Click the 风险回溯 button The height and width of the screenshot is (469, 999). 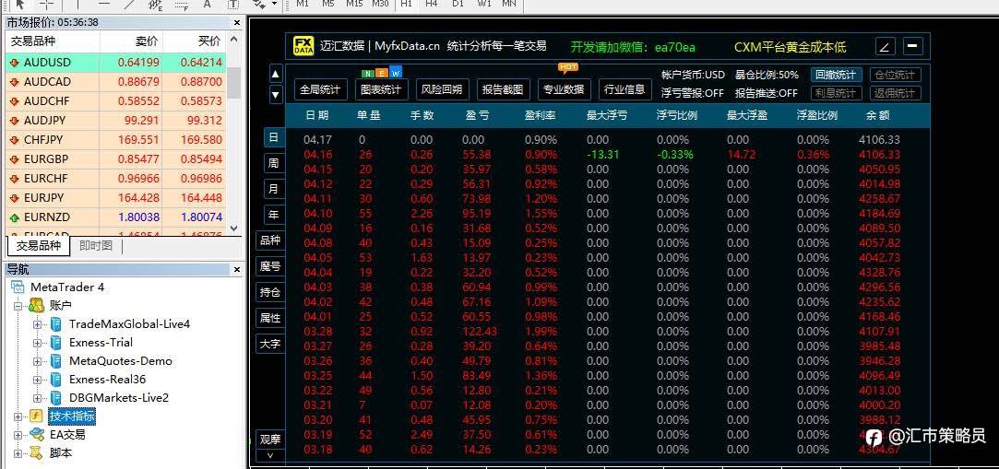442,89
